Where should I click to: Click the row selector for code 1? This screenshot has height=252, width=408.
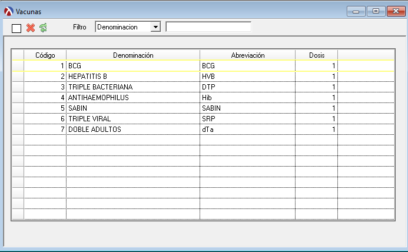coord(18,66)
